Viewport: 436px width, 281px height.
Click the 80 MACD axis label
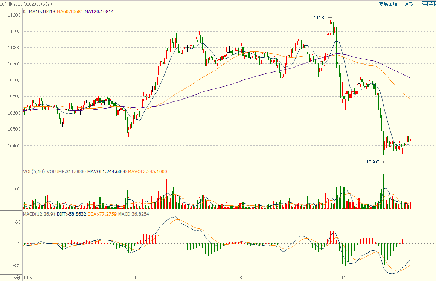(18, 222)
